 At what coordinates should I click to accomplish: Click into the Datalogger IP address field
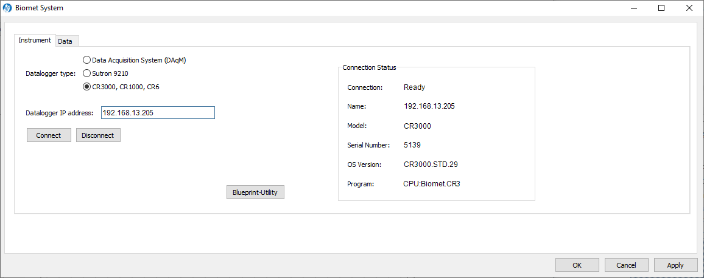click(158, 113)
